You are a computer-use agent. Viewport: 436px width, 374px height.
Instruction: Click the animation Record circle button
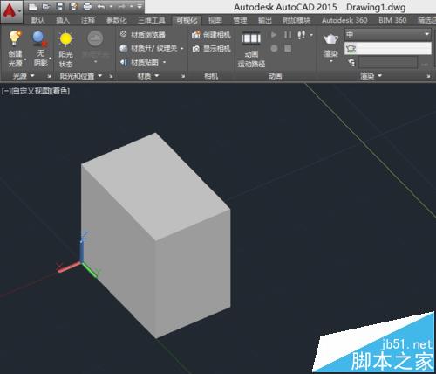274,48
